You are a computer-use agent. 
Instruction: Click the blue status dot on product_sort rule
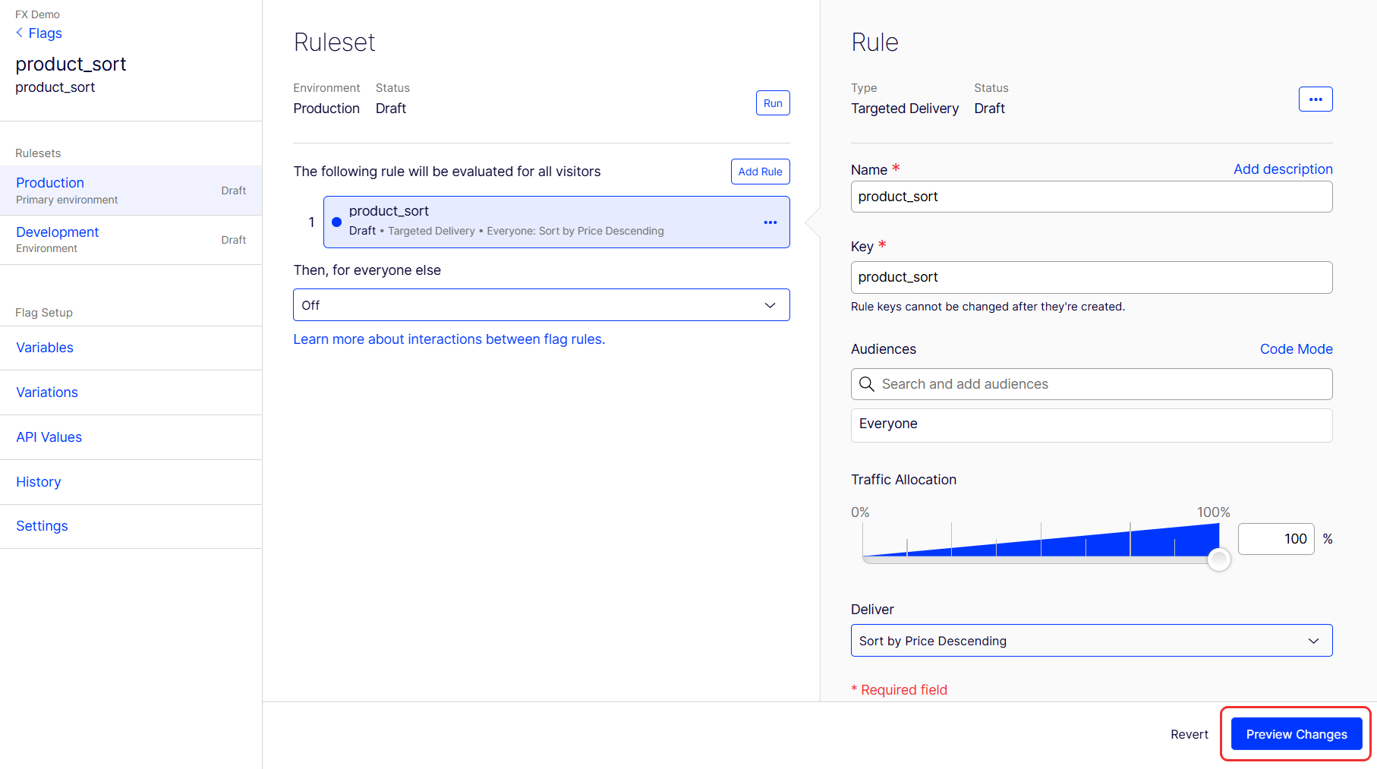[x=336, y=222]
